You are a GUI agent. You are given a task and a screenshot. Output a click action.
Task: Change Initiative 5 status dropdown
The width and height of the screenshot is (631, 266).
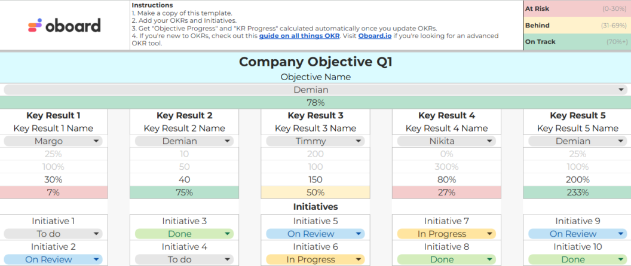tap(315, 234)
